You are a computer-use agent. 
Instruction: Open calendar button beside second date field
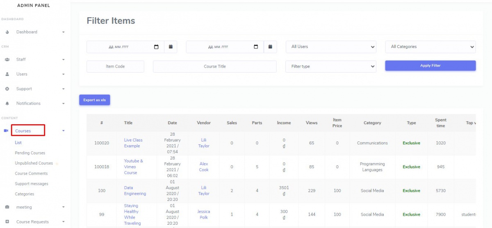tap(270, 47)
